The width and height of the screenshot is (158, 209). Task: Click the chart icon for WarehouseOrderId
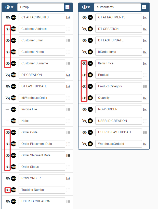[145, 144]
